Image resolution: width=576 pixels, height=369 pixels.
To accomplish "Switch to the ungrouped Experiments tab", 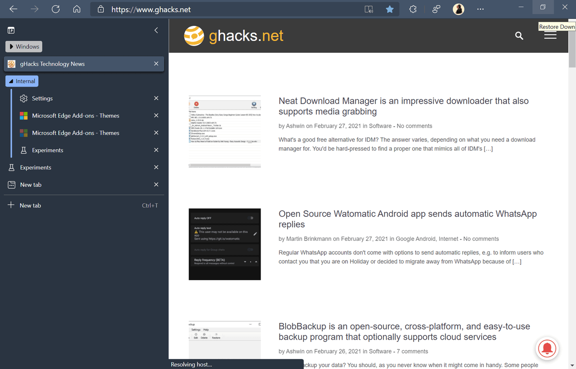I will (84, 167).
